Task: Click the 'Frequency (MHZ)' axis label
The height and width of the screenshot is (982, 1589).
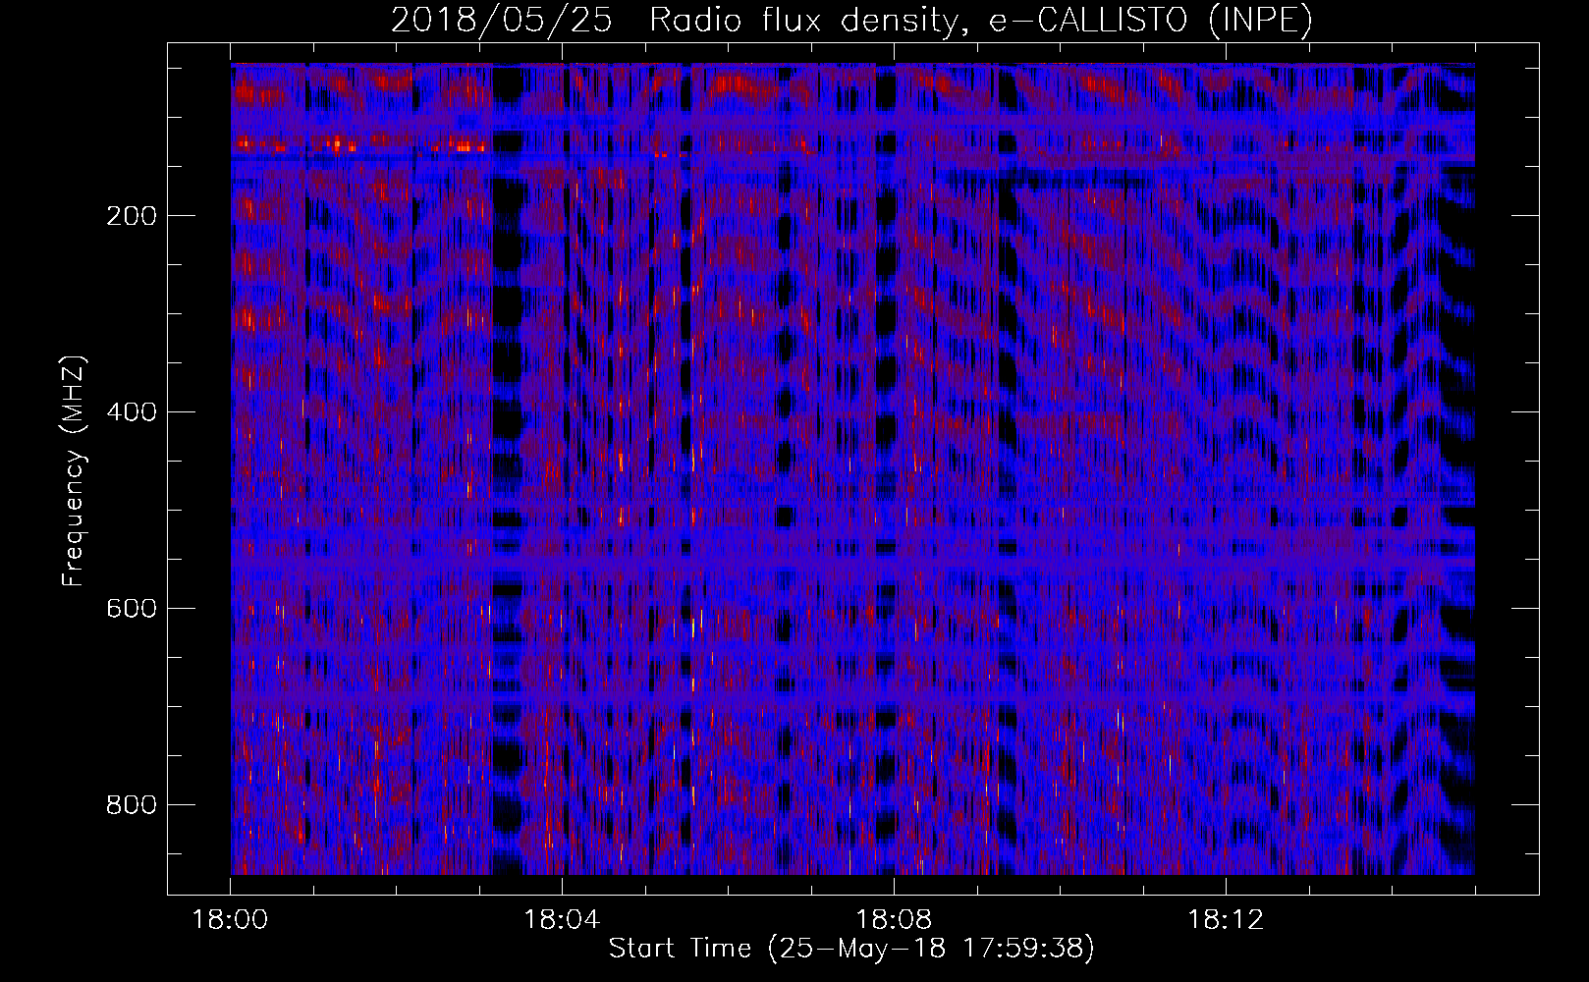Action: click(74, 470)
